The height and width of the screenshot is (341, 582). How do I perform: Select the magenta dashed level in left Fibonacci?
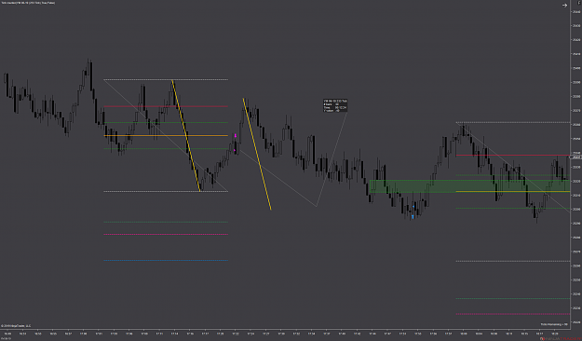[166, 235]
